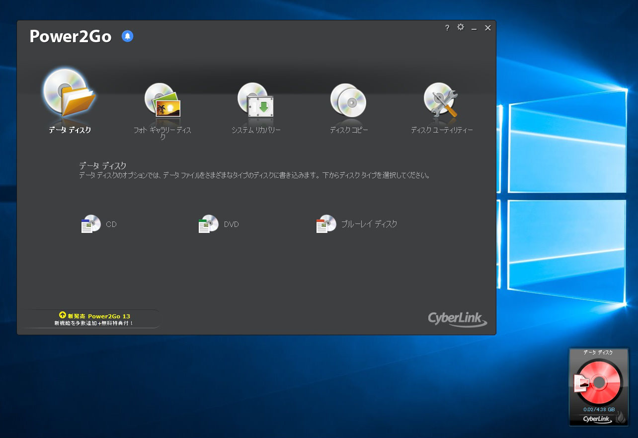
Task: Open ディスク ユーティリティー tools icon
Action: 441,99
